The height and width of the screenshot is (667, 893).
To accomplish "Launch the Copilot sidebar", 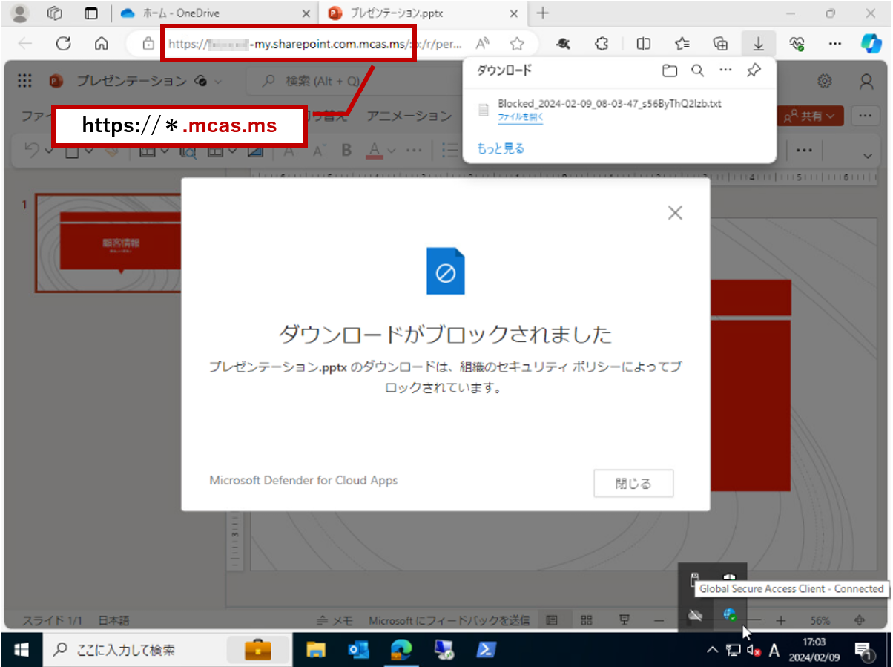I will 871,44.
